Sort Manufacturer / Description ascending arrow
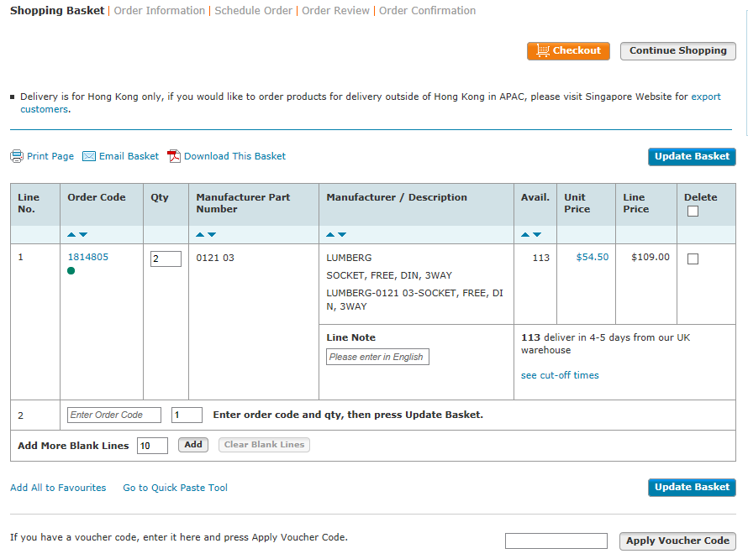 pos(330,234)
